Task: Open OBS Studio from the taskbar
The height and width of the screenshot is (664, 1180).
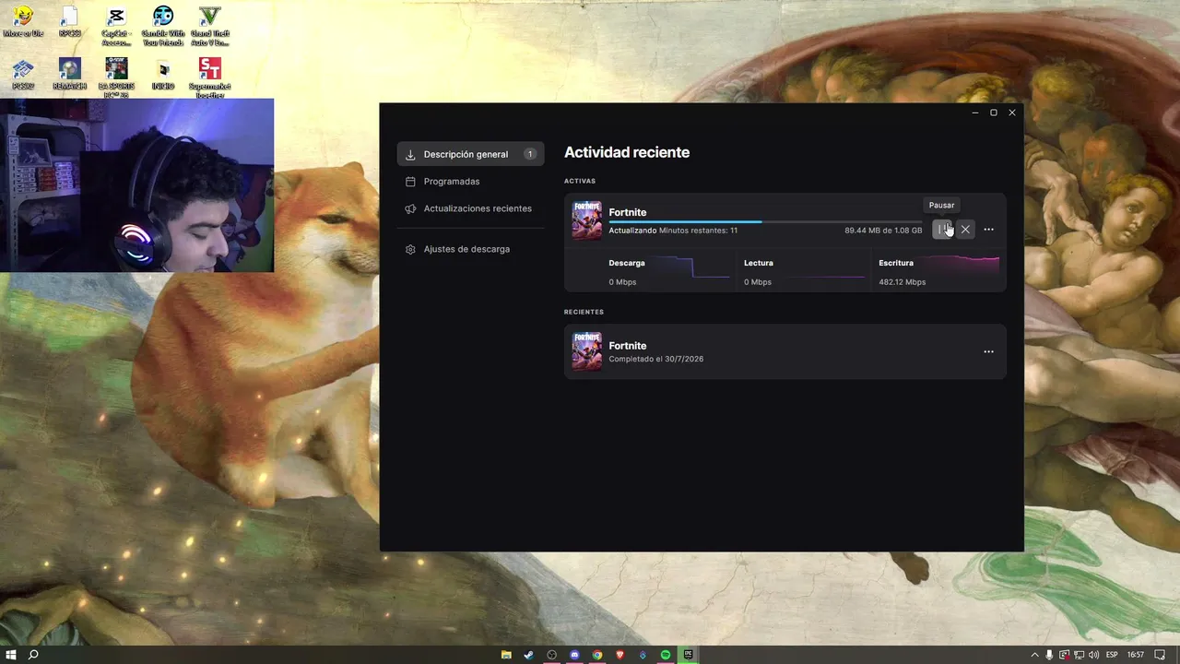Action: coord(552,655)
